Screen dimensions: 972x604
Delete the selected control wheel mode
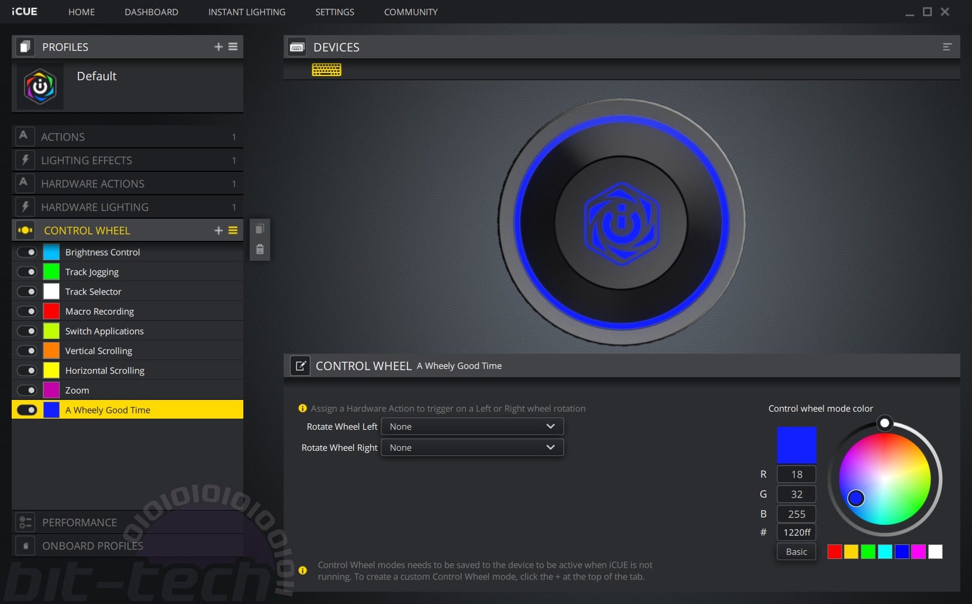click(x=260, y=250)
